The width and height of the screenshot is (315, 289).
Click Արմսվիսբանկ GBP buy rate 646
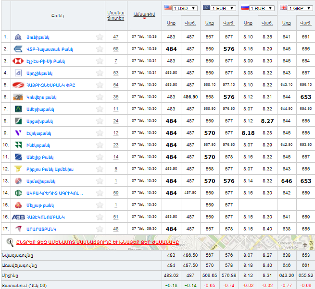[287, 181]
